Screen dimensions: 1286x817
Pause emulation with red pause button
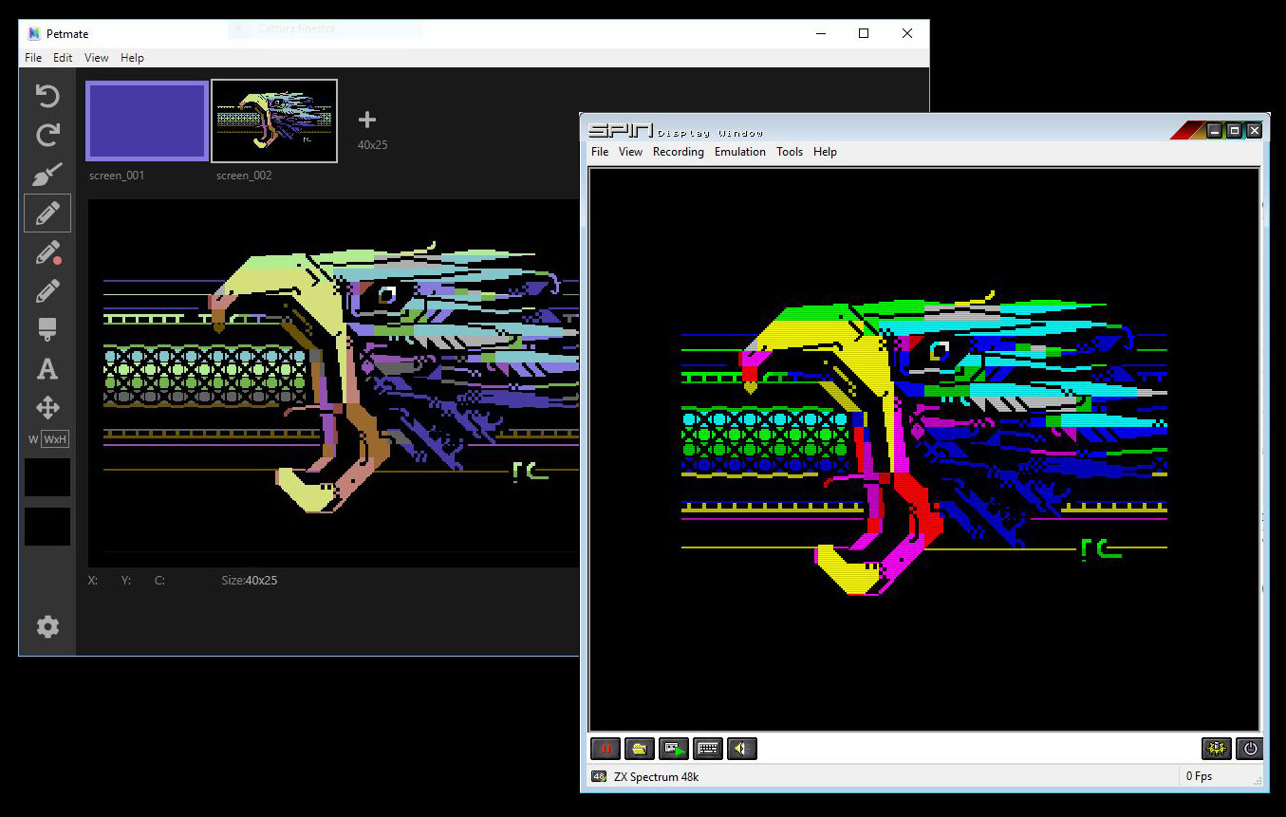pos(606,749)
